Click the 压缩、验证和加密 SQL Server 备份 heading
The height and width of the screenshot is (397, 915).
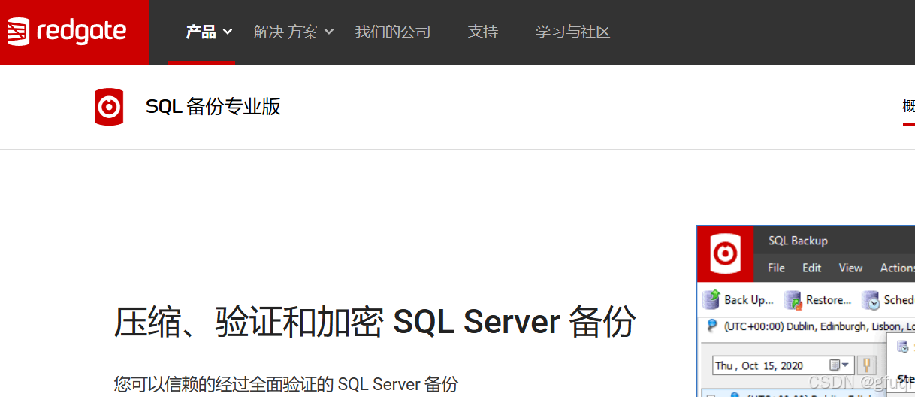click(x=375, y=321)
